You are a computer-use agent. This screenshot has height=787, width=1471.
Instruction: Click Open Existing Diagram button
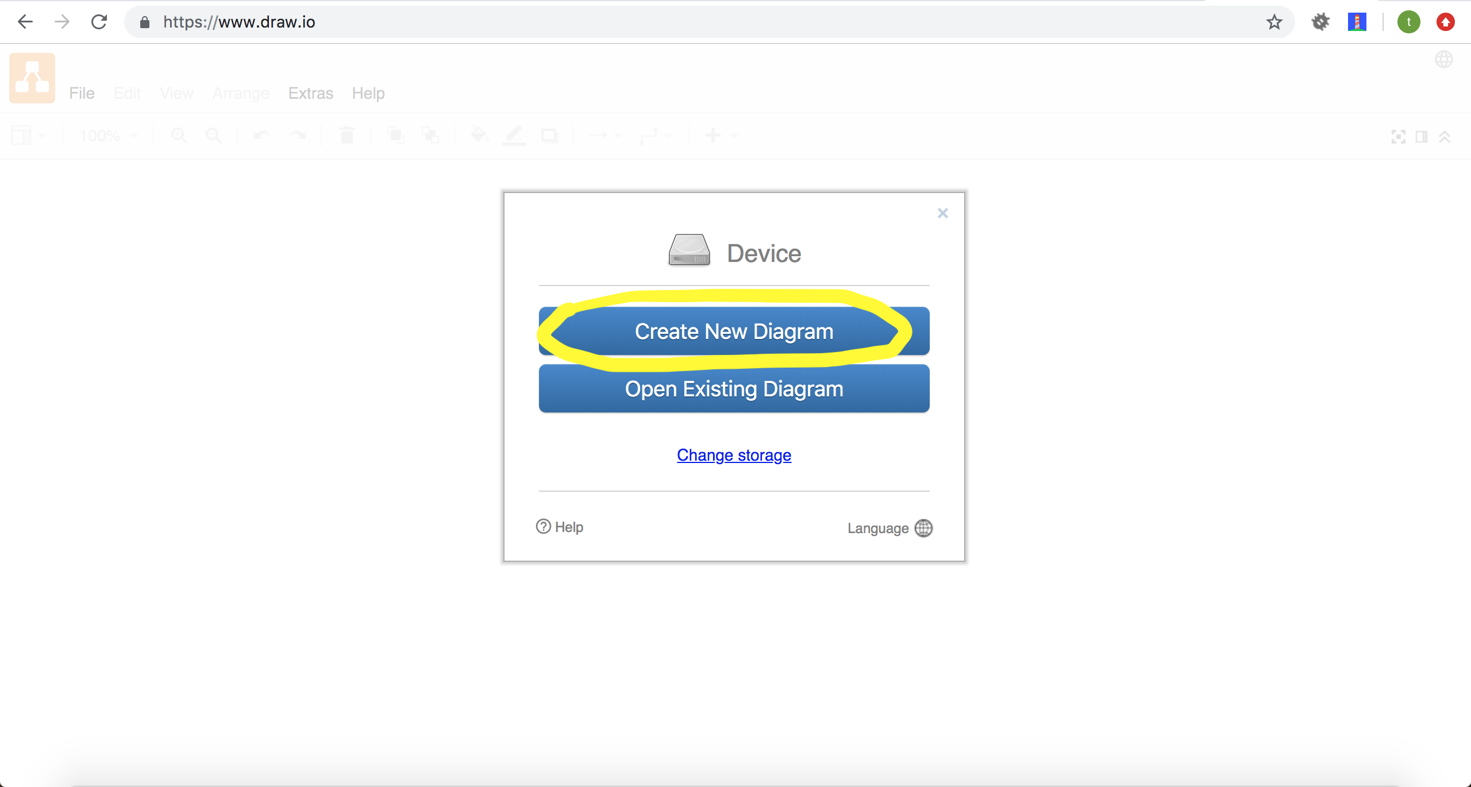(x=734, y=389)
